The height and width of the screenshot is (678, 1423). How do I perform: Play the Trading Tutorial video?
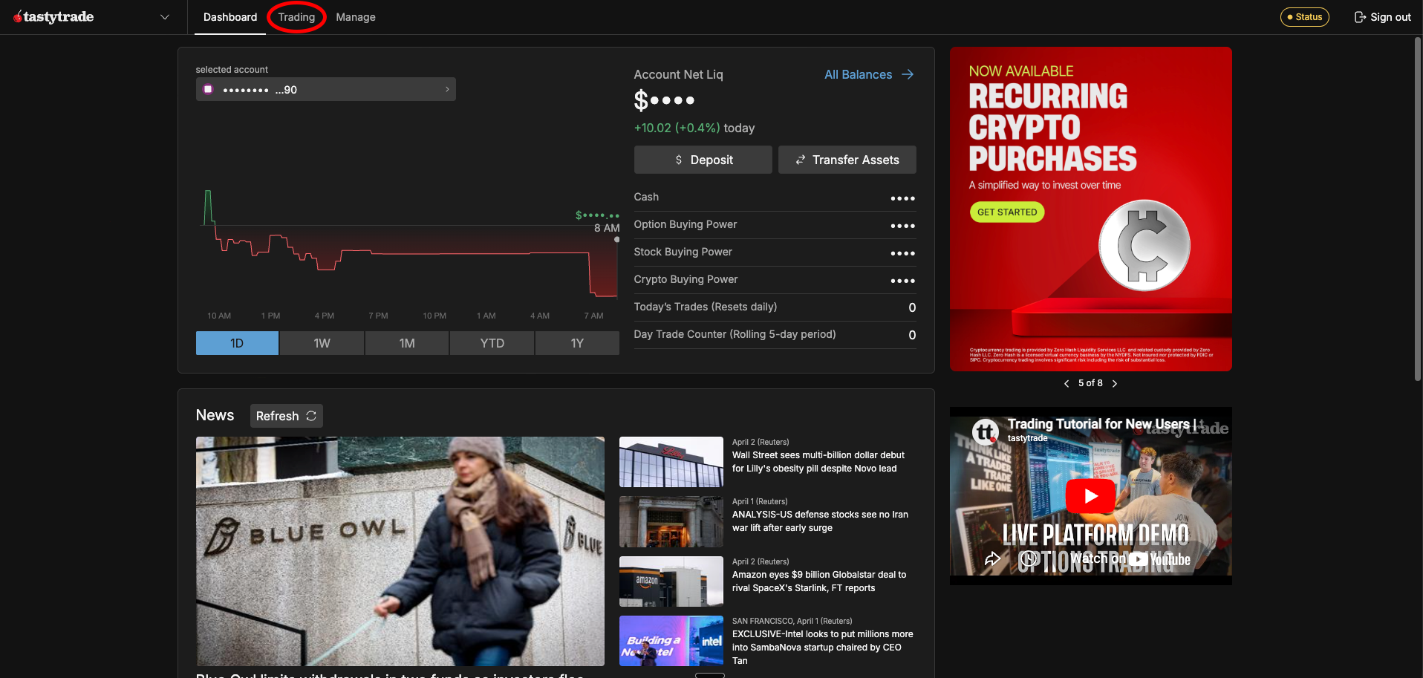1090,496
